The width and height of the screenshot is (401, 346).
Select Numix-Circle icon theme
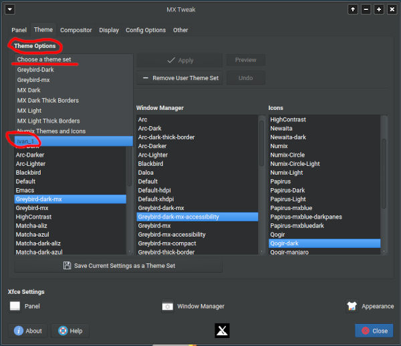[x=325, y=155]
